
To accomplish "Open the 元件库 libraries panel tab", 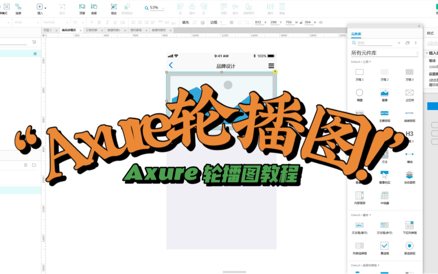I will coord(356,34).
